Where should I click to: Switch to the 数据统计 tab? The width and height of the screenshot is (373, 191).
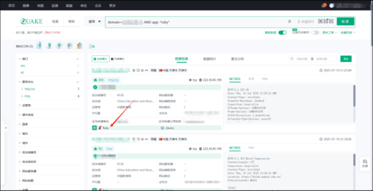[209, 59]
